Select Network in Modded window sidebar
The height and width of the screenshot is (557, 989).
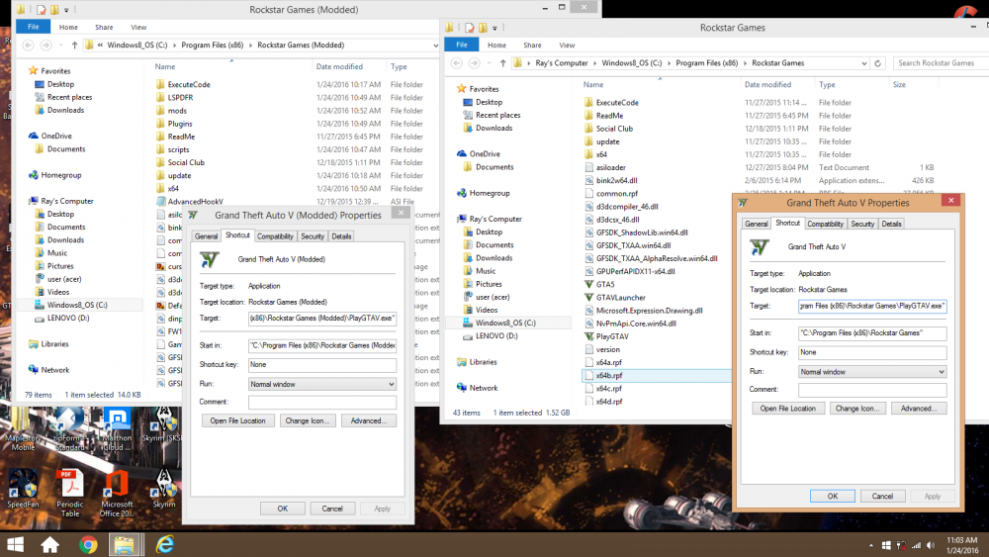[x=54, y=370]
